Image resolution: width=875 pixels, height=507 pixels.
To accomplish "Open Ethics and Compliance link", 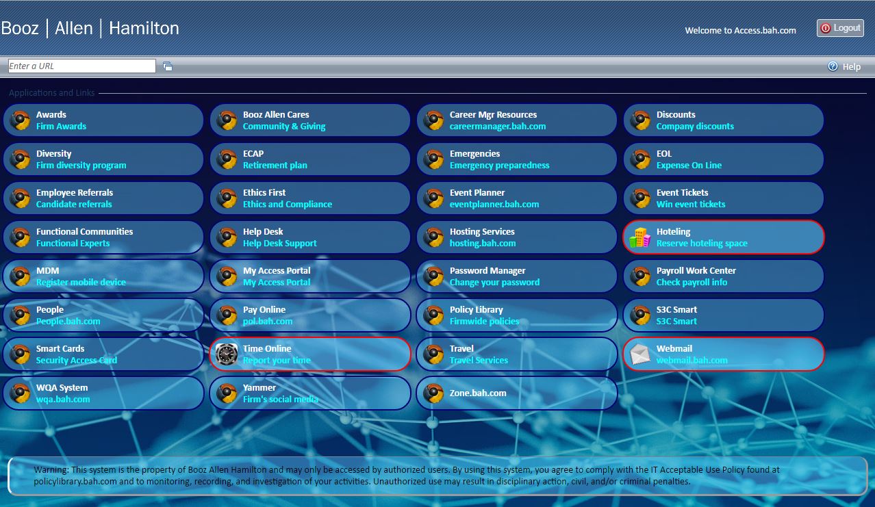I will [288, 205].
